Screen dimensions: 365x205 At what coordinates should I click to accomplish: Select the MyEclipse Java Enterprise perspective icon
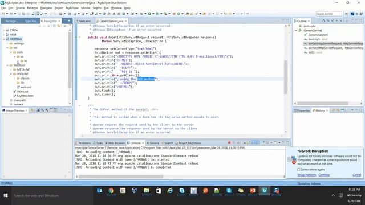352,14
